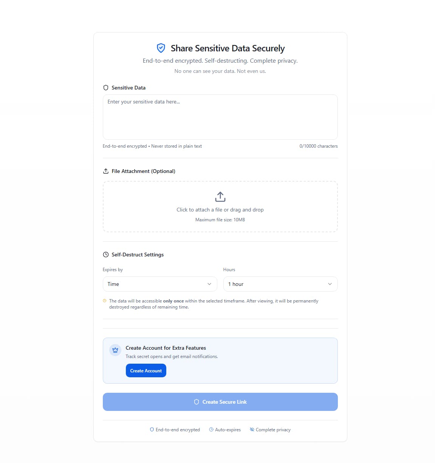
Task: Click the crown icon in account promo box
Action: point(115,350)
